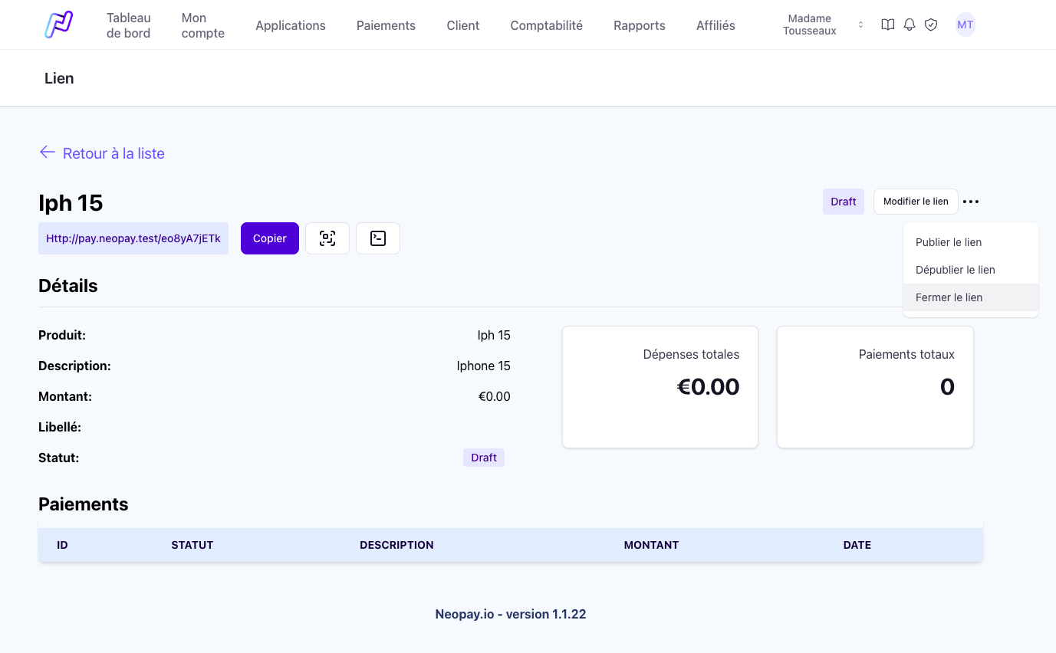1056x653 pixels.
Task: Open the notifications bell icon
Action: (x=910, y=25)
